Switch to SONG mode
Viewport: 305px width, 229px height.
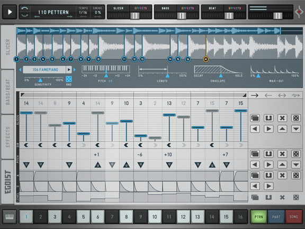pos(293,216)
